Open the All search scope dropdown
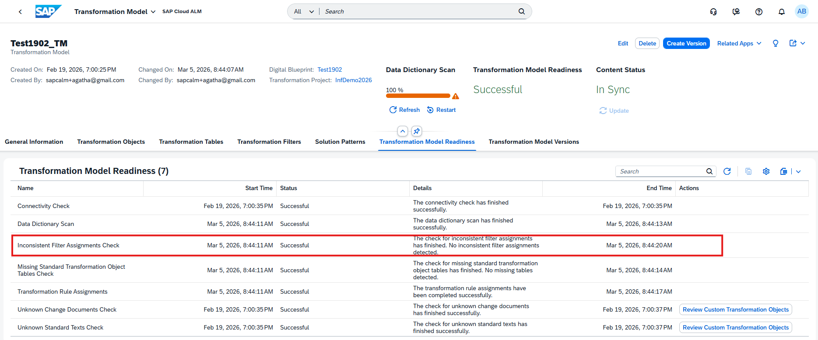818x340 pixels. [x=304, y=12]
